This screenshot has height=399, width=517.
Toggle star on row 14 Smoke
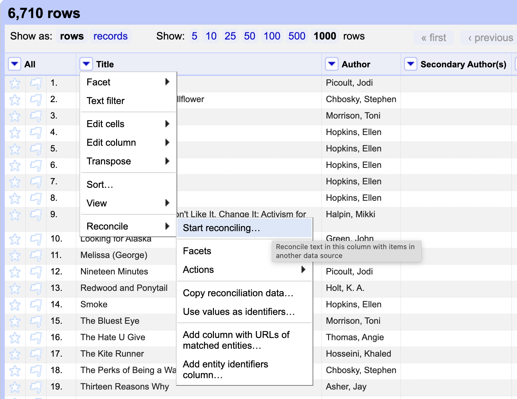pyautogui.click(x=15, y=305)
